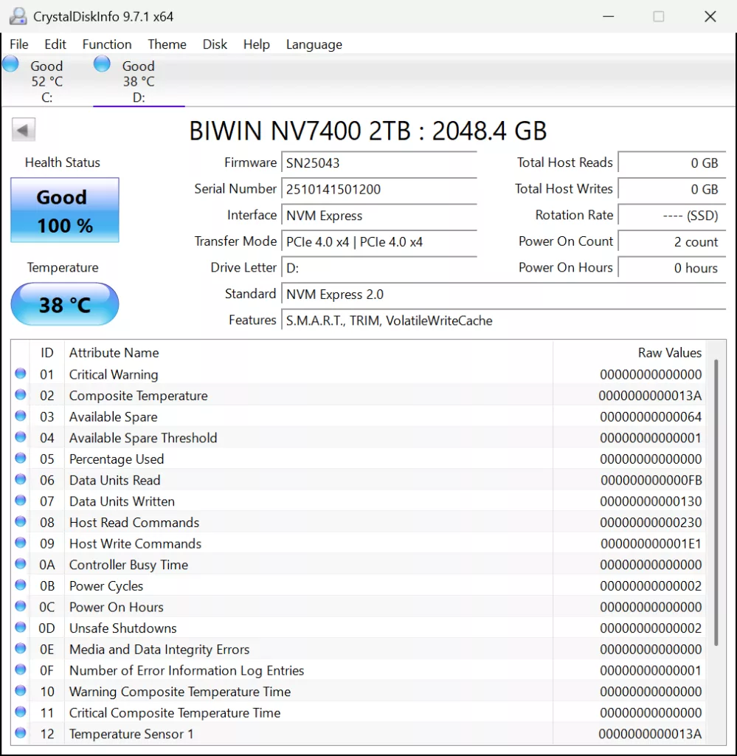Click the 38 °C temperature button
The width and height of the screenshot is (737, 756).
64,304
